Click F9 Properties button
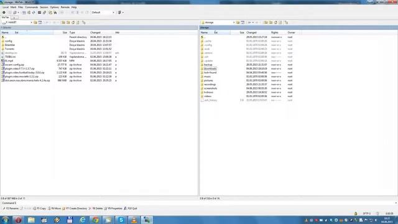Screen dimensions: 398x224 113,208
